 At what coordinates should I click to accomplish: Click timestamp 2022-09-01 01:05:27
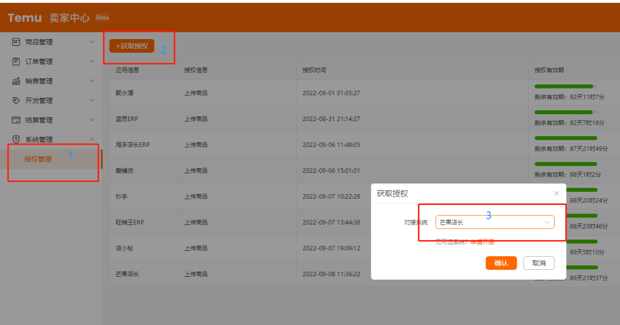coord(331,93)
